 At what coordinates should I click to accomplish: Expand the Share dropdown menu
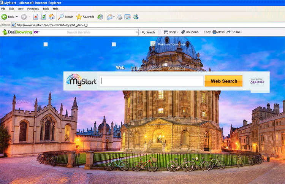pos(234,32)
